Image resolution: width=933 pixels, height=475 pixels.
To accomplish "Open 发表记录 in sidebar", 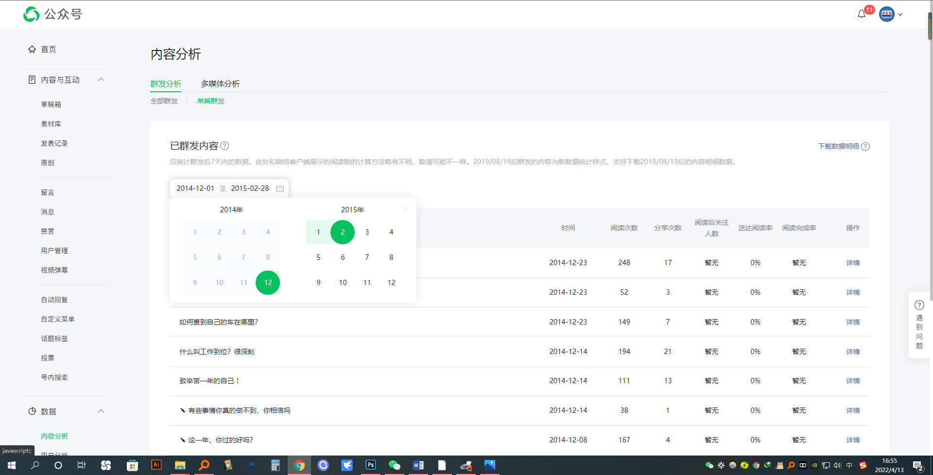I will tap(54, 143).
